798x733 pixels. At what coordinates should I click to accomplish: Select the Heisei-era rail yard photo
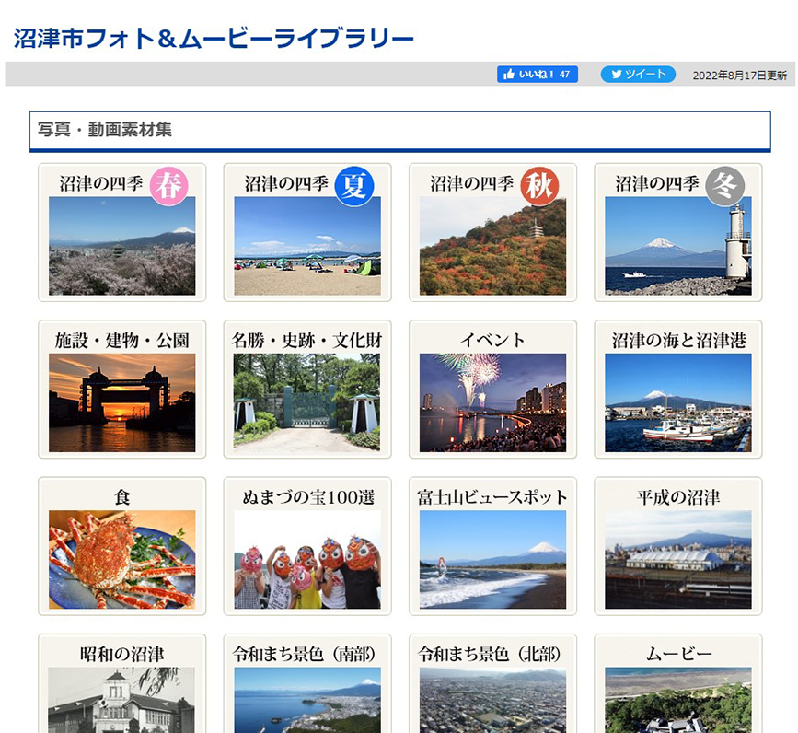coord(678,560)
